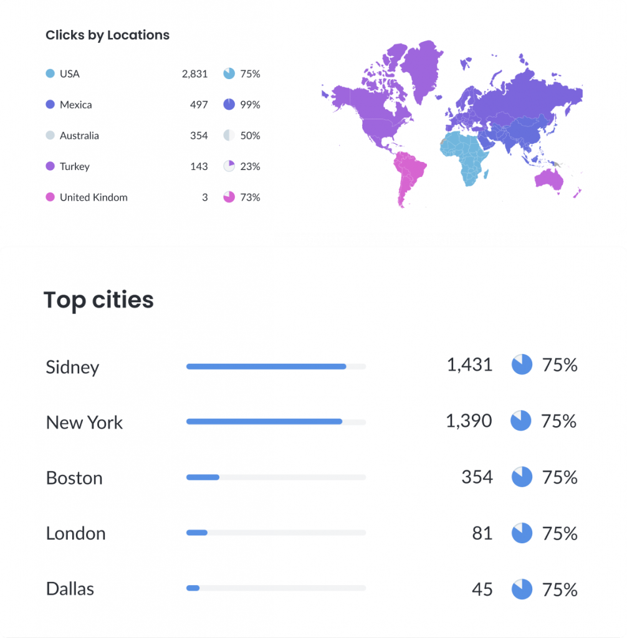Switch to the Top cities section

98,300
